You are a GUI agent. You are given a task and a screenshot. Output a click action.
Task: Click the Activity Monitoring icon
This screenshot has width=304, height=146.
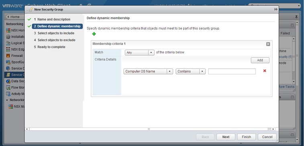coord(8,94)
